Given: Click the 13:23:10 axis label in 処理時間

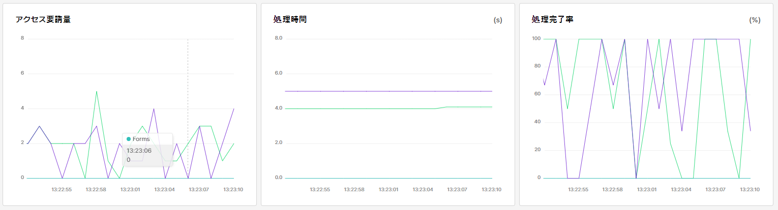Looking at the screenshot, I should point(491,189).
